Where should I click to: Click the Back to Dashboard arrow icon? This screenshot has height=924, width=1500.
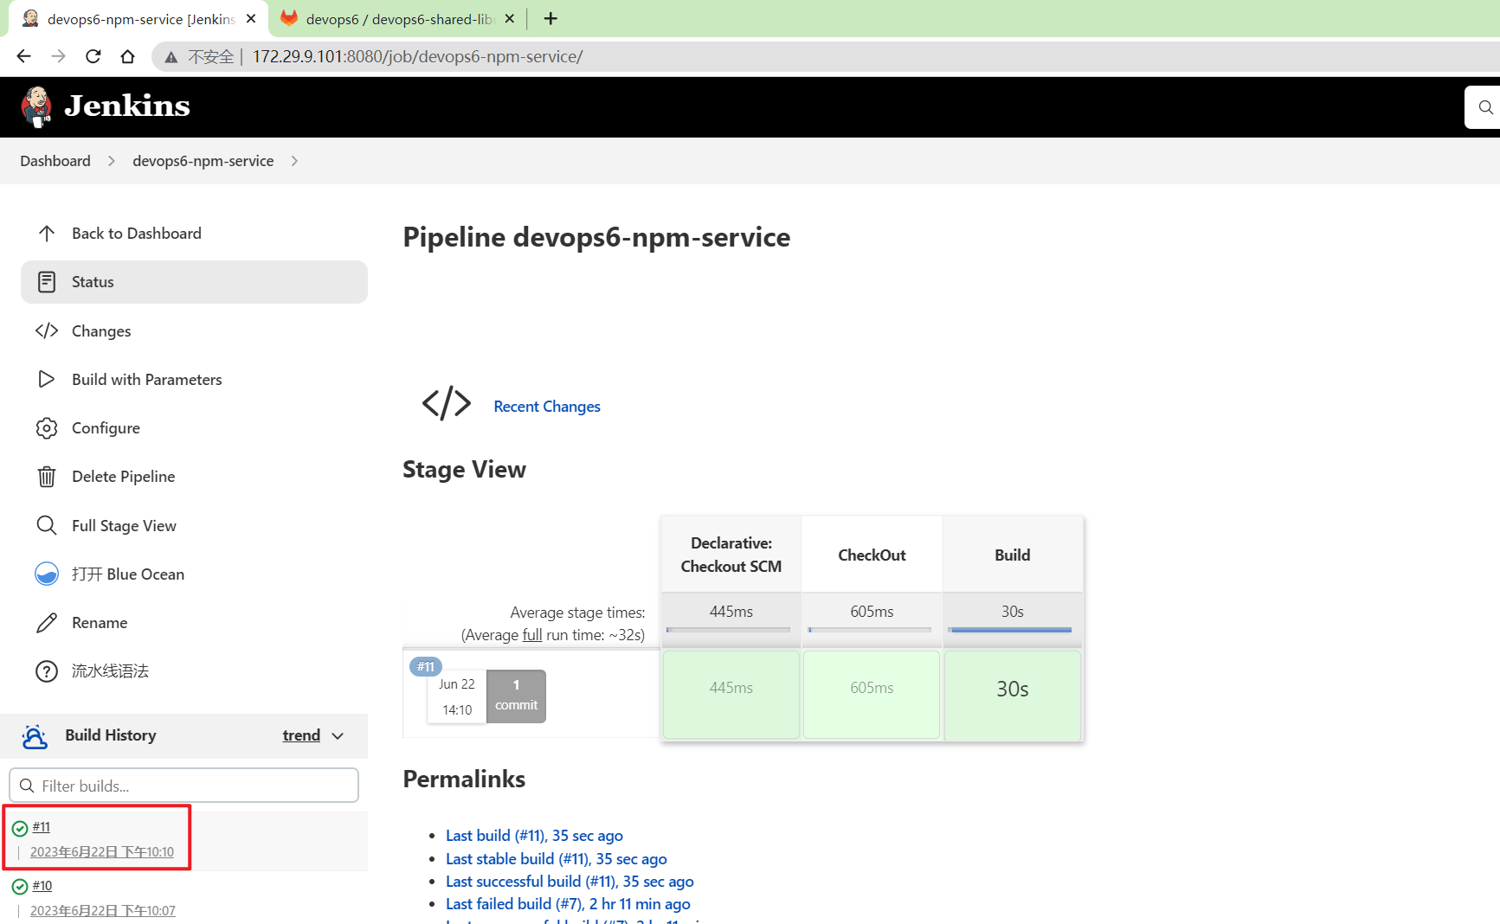(x=47, y=234)
